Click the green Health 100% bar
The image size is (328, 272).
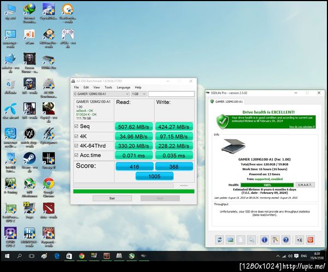[x=267, y=185]
